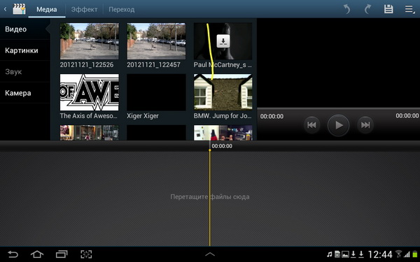This screenshot has width=420, height=262.
Task: Tap the Android home button
Action: [37, 254]
